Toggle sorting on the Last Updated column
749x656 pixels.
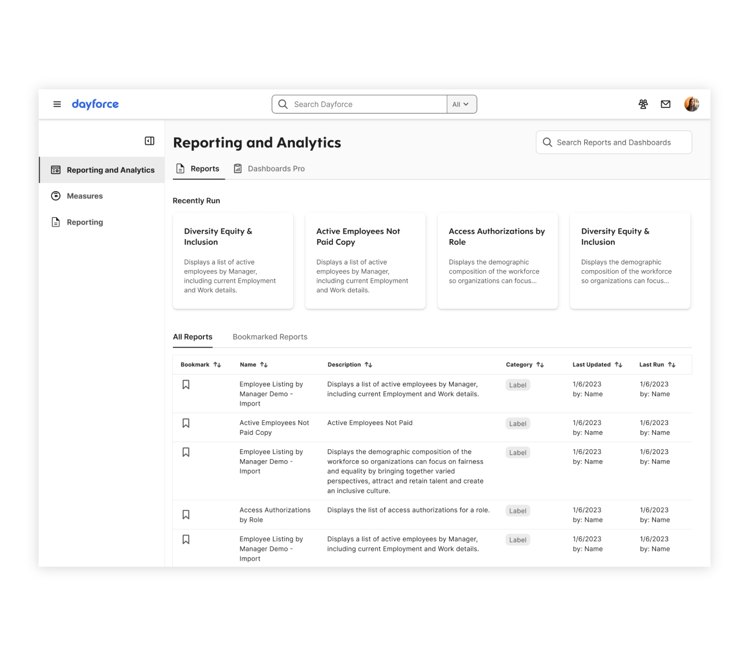[618, 364]
